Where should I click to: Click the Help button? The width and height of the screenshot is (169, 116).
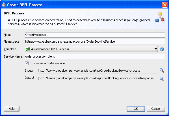[12, 109]
